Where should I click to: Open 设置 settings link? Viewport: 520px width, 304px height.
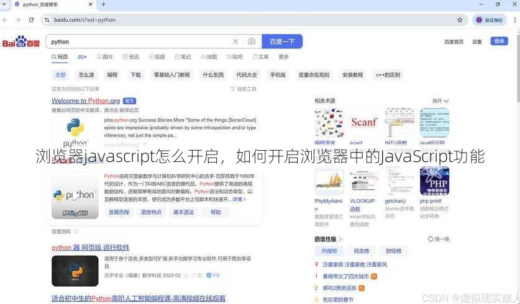tap(477, 42)
